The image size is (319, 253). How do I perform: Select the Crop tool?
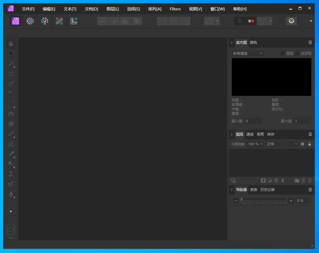(11, 74)
